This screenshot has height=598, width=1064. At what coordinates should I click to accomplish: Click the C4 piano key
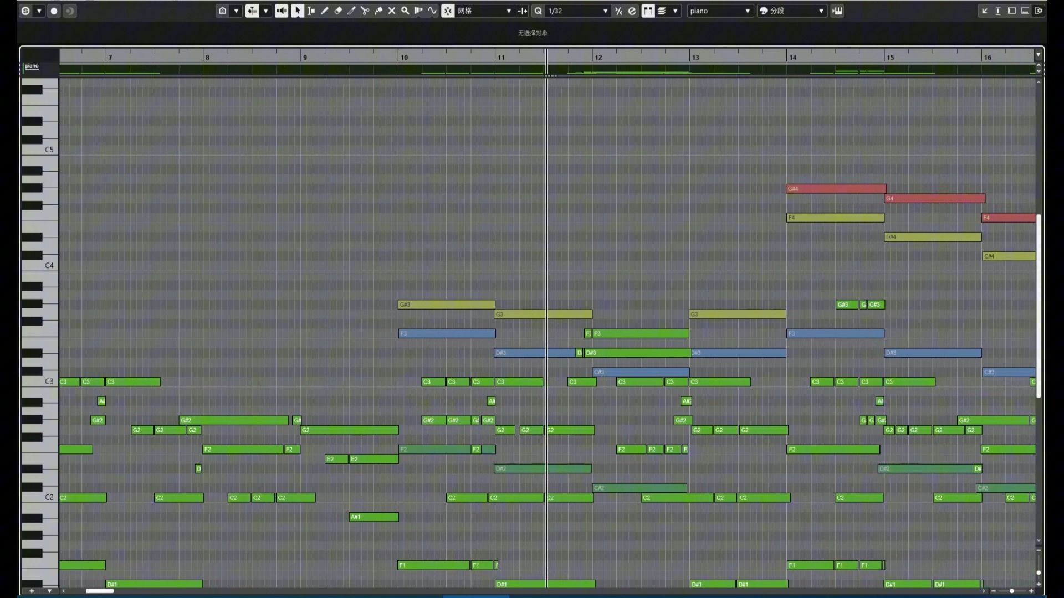[x=40, y=265]
